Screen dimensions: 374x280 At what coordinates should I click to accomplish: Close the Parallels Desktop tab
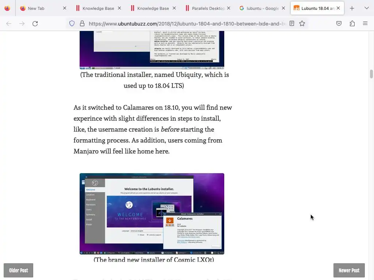coord(229,8)
